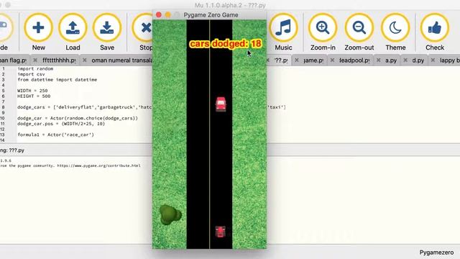460x259 pixels.
Task: Click the pygame.org contribute link in output
Action: tap(98, 165)
